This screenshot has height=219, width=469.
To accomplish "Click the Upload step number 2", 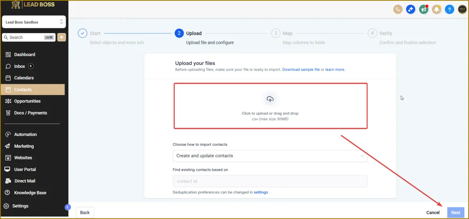I will point(179,34).
